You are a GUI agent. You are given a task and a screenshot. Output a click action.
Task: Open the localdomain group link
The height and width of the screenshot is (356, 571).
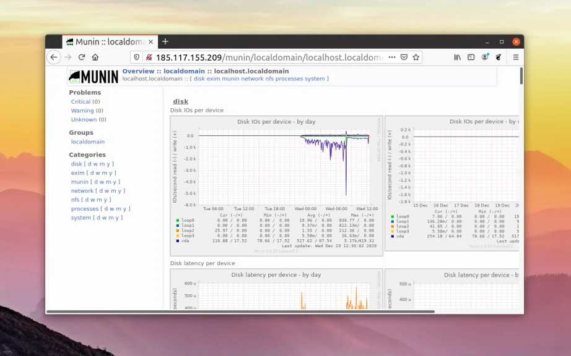click(x=87, y=142)
